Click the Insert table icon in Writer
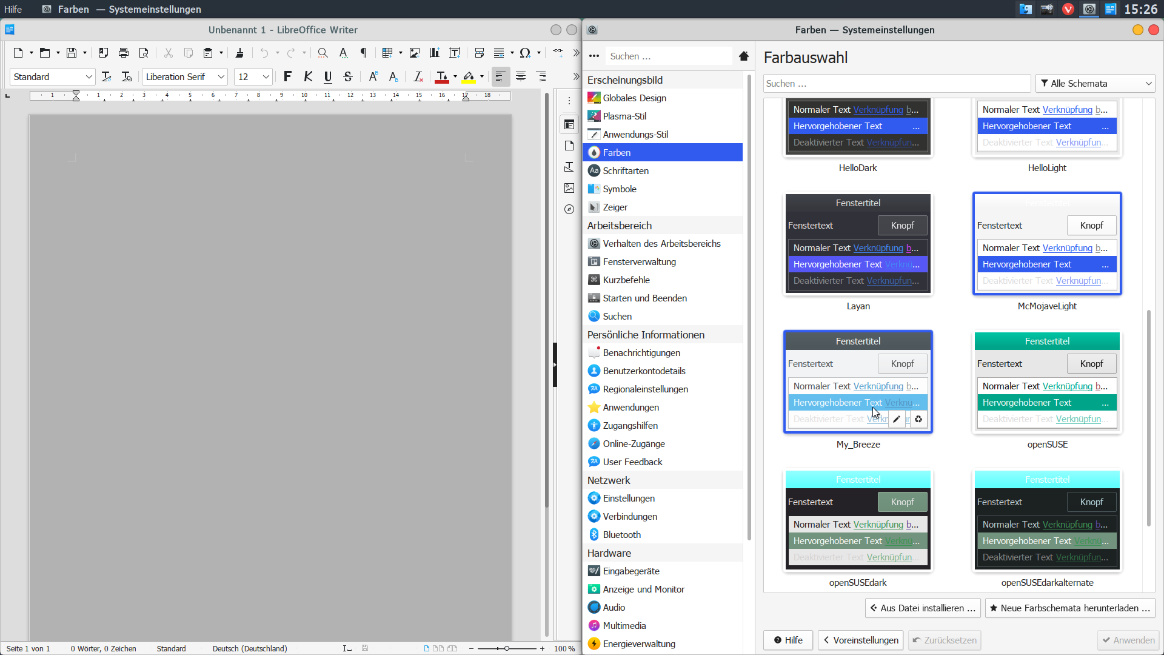Viewport: 1164px width, 655px height. point(387,53)
